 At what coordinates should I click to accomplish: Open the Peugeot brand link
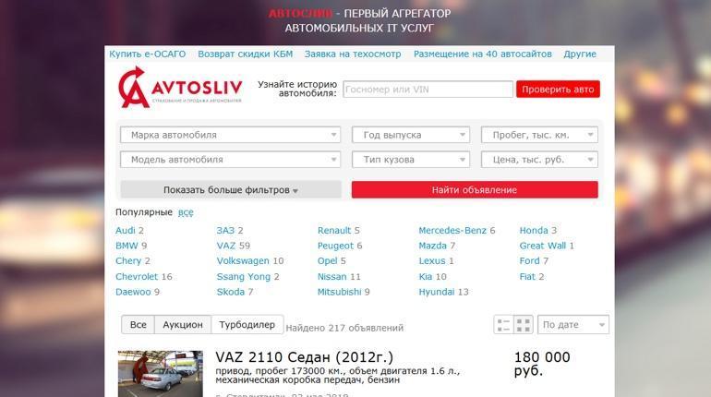(x=335, y=246)
